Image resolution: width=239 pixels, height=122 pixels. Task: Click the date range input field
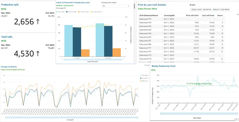point(210,9)
